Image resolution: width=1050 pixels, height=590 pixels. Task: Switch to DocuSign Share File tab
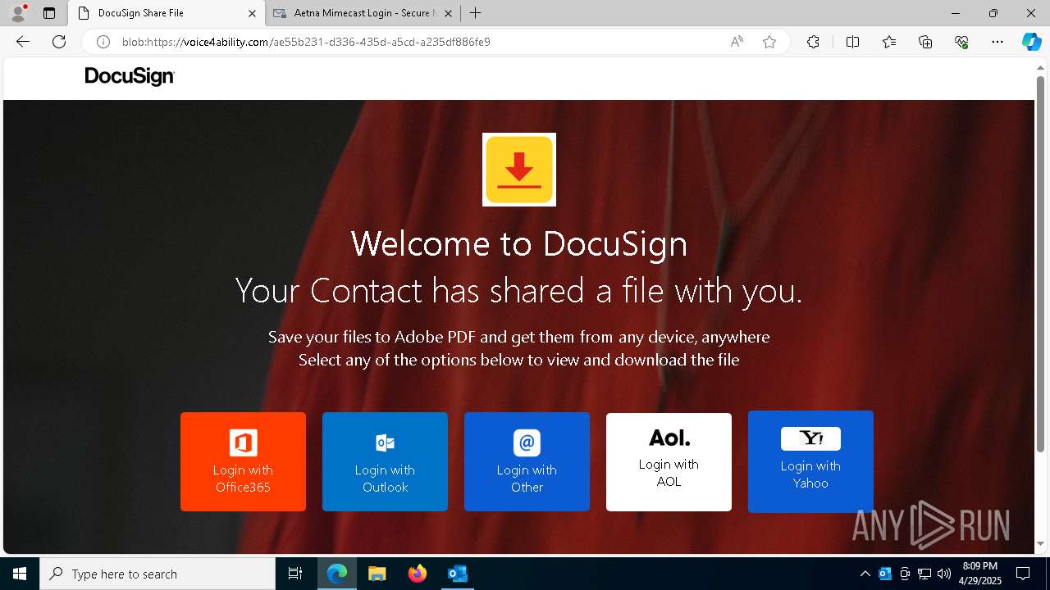[167, 13]
